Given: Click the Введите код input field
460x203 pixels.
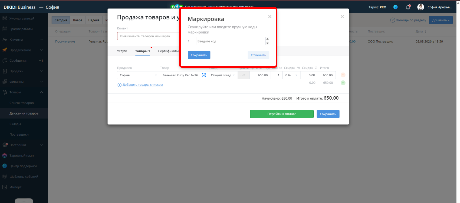Looking at the screenshot, I should click(231, 41).
